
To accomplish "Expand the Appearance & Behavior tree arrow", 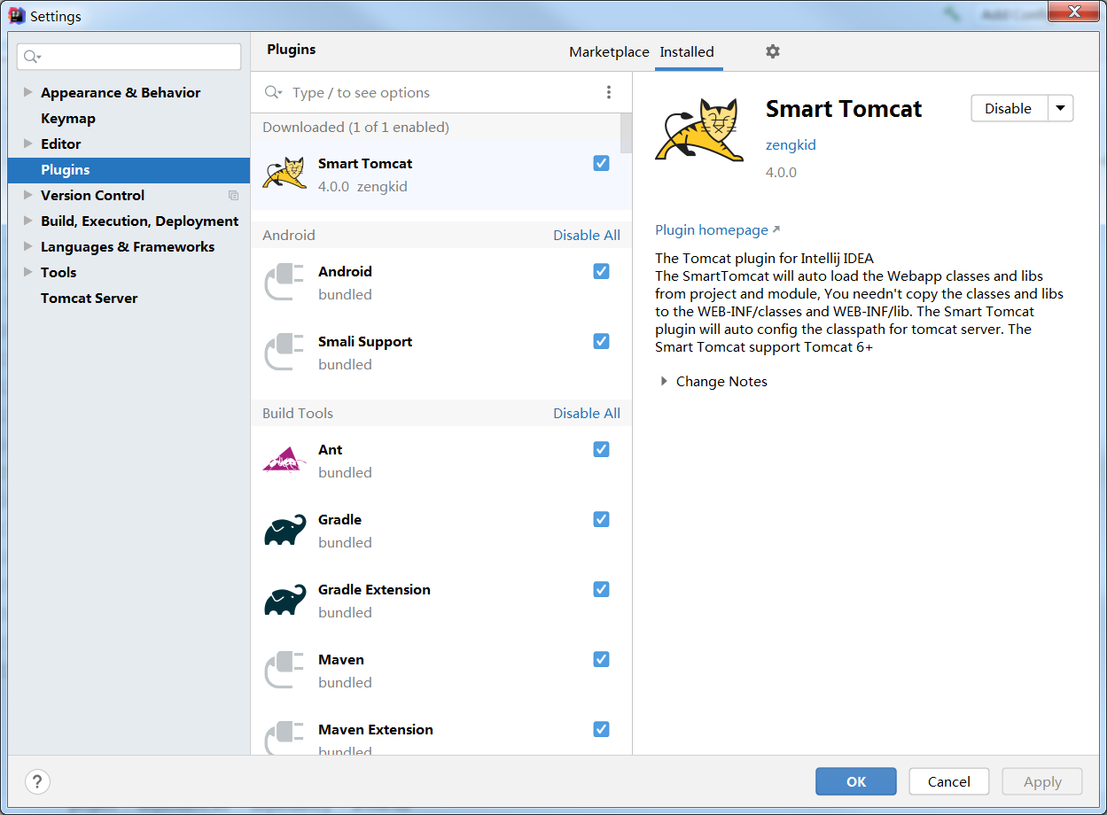I will pyautogui.click(x=28, y=92).
